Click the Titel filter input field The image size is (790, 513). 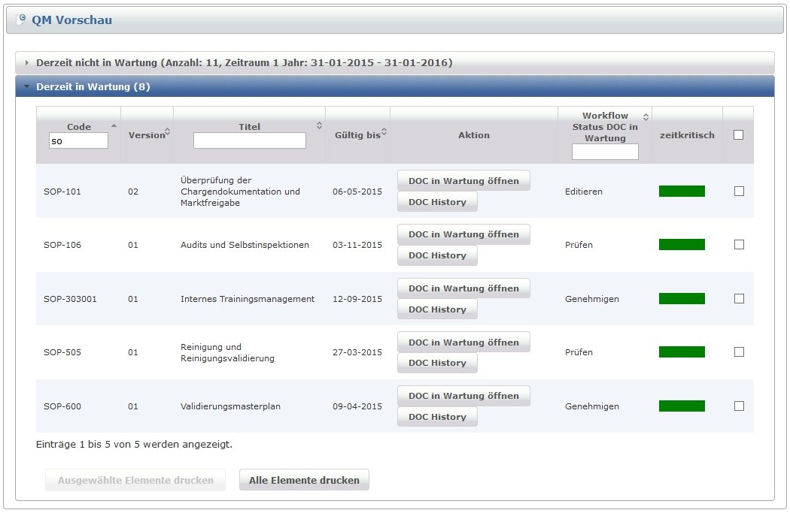[249, 140]
